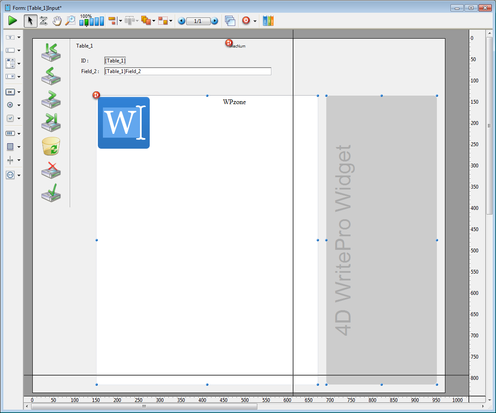Choose the magnifying glass zoom tool
The width and height of the screenshot is (496, 413).
(70, 21)
